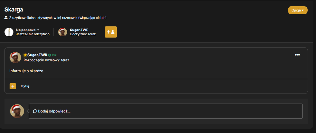Click the Noipanpavel participant name
Screen dimensions: 316x133
click(27, 30)
